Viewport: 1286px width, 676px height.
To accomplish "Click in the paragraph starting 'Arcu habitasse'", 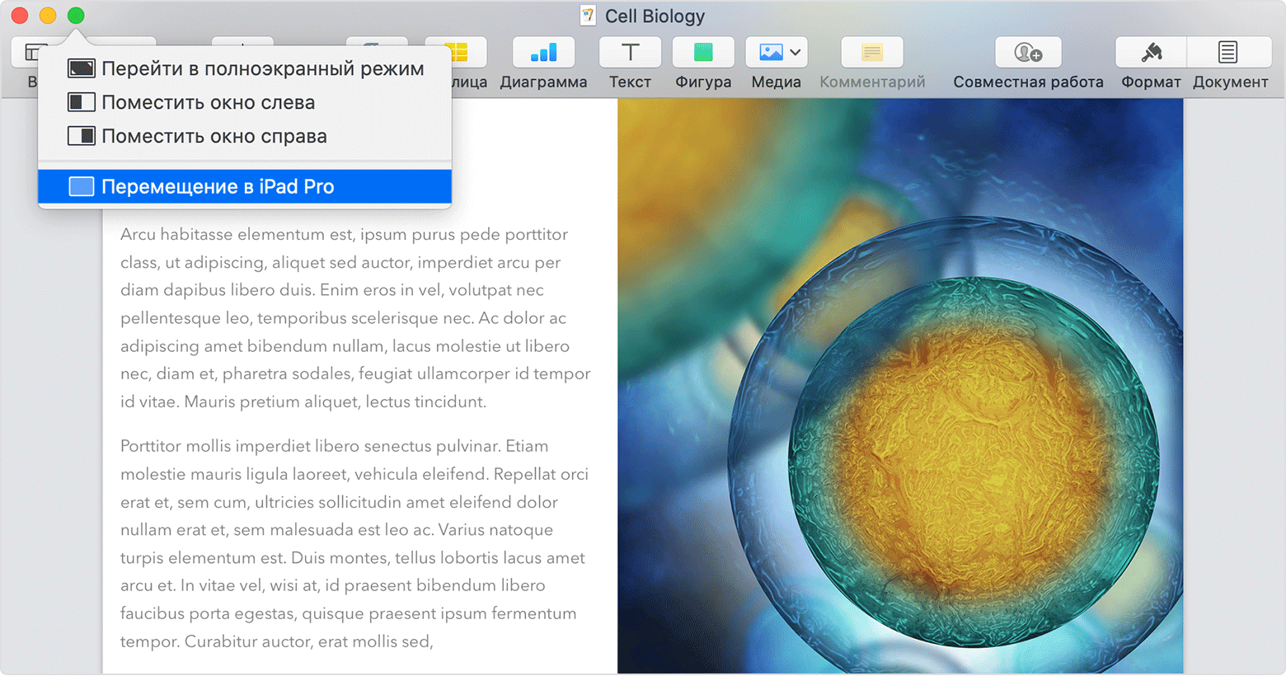I will coord(355,318).
